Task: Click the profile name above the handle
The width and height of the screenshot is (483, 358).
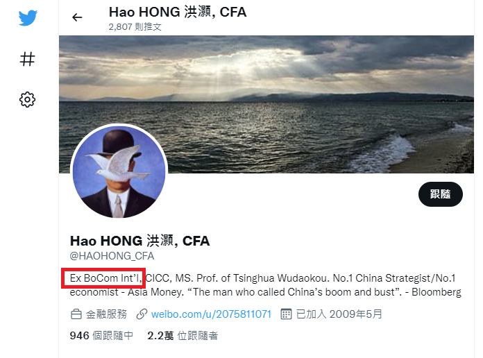Action: (140, 241)
